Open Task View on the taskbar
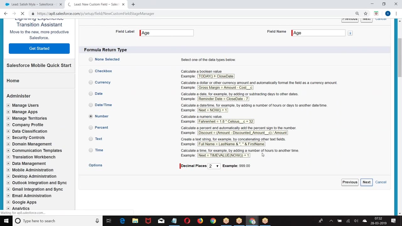Image resolution: width=402 pixels, height=226 pixels. click(109, 221)
